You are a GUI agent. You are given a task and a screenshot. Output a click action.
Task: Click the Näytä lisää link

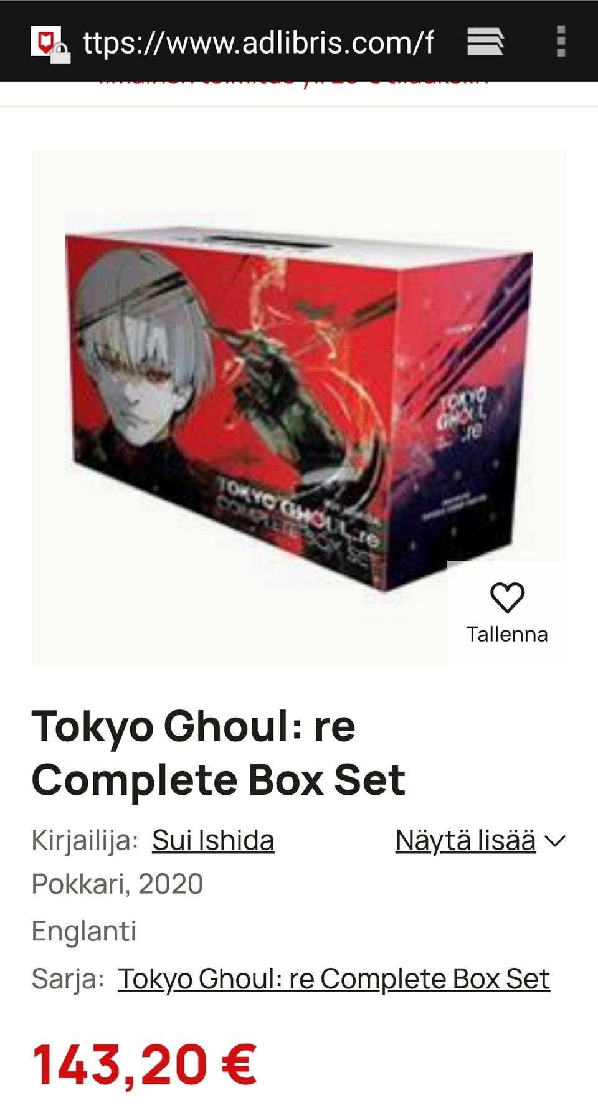(465, 840)
